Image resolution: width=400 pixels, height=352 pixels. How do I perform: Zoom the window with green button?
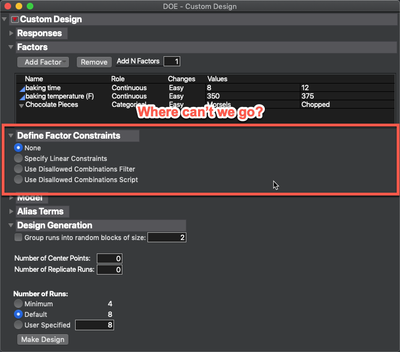coord(30,6)
